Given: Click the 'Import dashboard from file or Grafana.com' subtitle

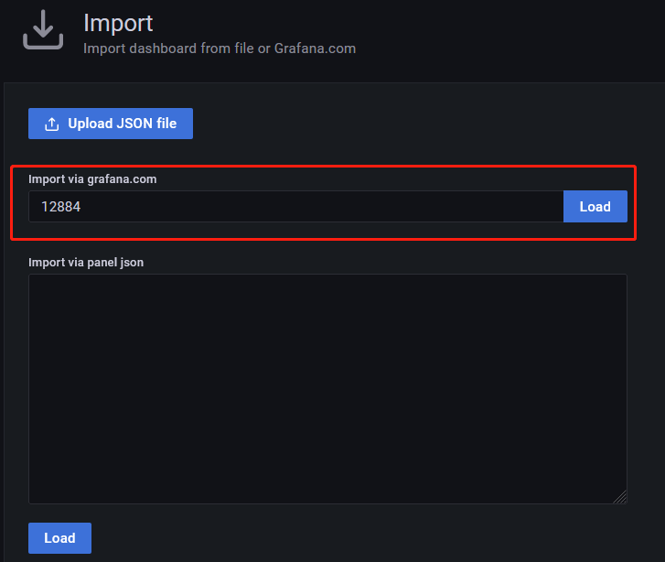Looking at the screenshot, I should [x=220, y=48].
